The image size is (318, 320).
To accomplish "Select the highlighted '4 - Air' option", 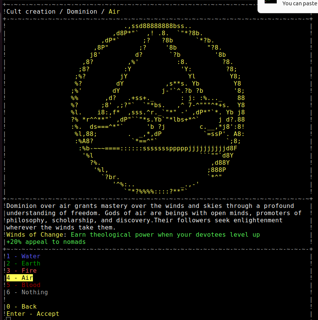I will (x=20, y=278).
